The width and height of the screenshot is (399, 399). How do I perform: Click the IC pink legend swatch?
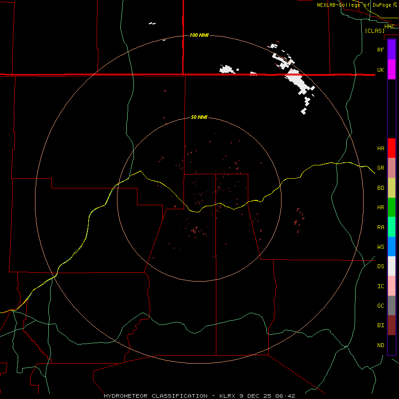[391, 286]
